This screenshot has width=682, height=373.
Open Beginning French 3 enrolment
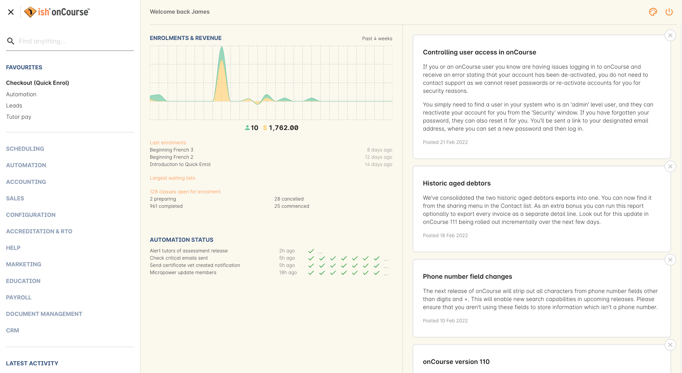172,150
